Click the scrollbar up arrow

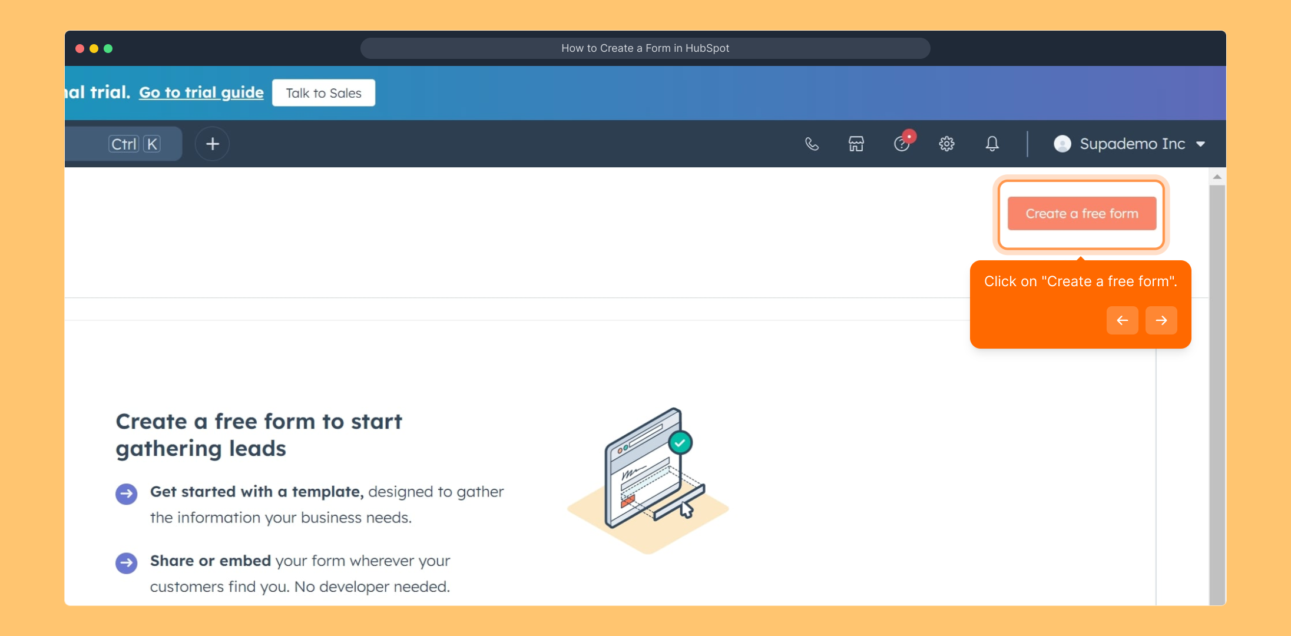click(1217, 177)
